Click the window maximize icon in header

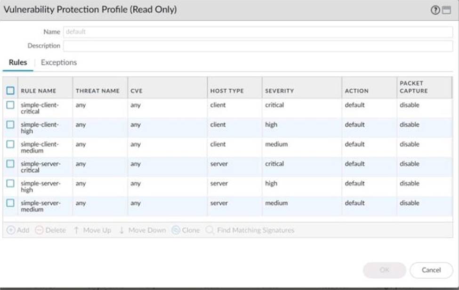click(446, 10)
